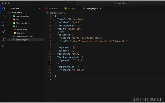165x103 pixels.
Task: Collapse the src folder chevron
Action: (11, 26)
